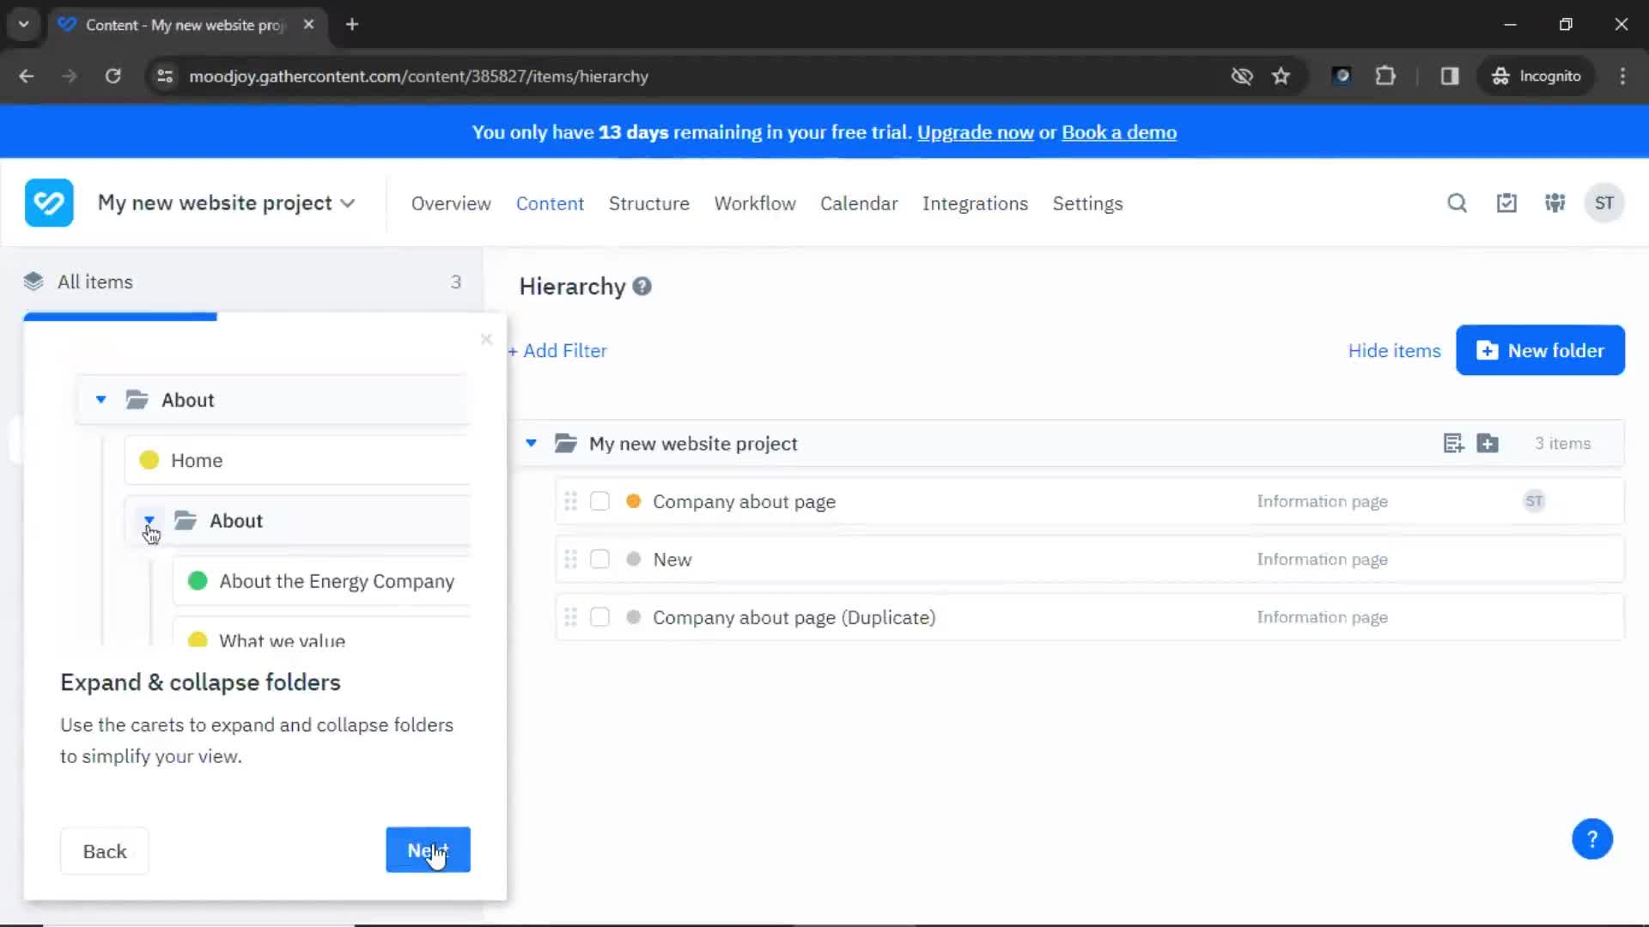Screen dimensions: 1649x927
Task: Drag handle icon for Company about page row
Action: [x=571, y=501]
